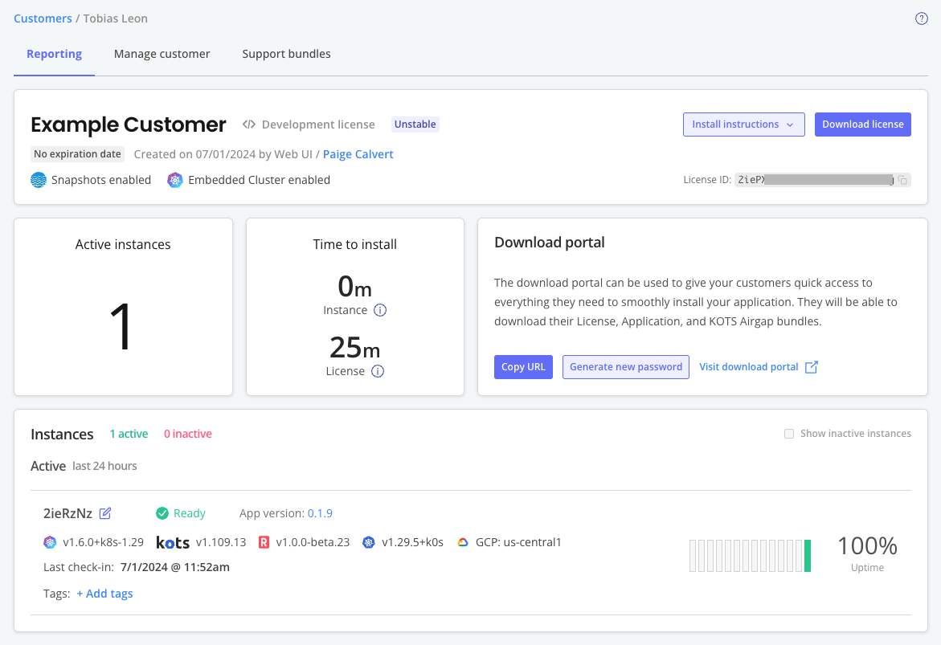
Task: Click the info icon next to License
Action: pyautogui.click(x=376, y=371)
